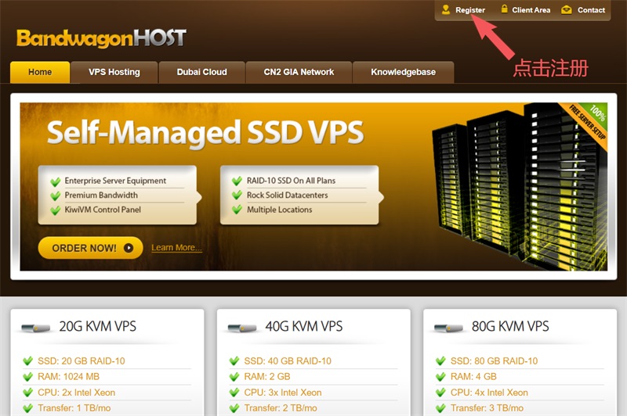Screen dimensions: 627x416
Task: Click the arrow icon inside Order Now button
Action: pyautogui.click(x=129, y=248)
